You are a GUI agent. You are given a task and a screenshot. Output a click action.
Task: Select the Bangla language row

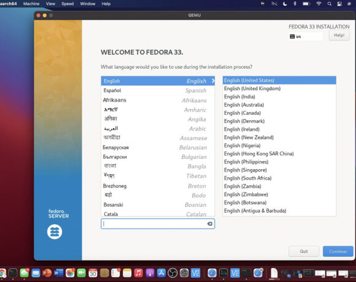pyautogui.click(x=158, y=166)
